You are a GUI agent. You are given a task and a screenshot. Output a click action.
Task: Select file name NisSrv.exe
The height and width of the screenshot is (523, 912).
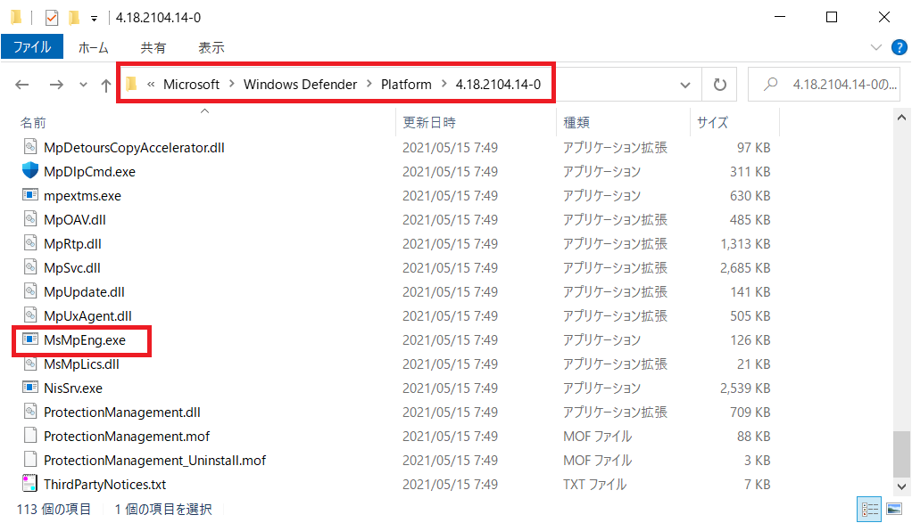coord(72,388)
